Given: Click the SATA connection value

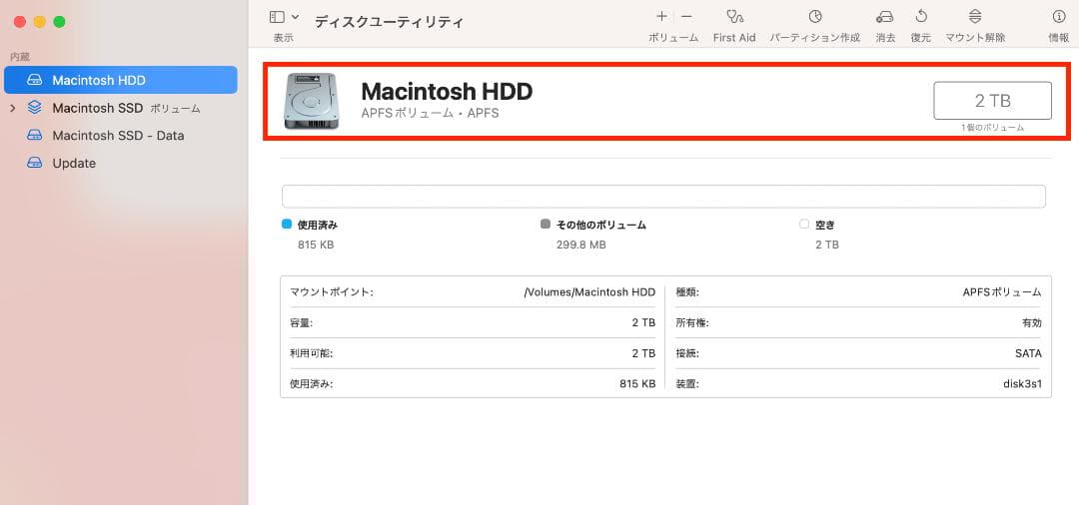Looking at the screenshot, I should pos(1028,354).
